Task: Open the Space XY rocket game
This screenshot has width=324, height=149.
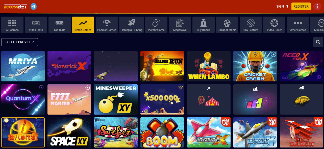Action: coord(69,132)
